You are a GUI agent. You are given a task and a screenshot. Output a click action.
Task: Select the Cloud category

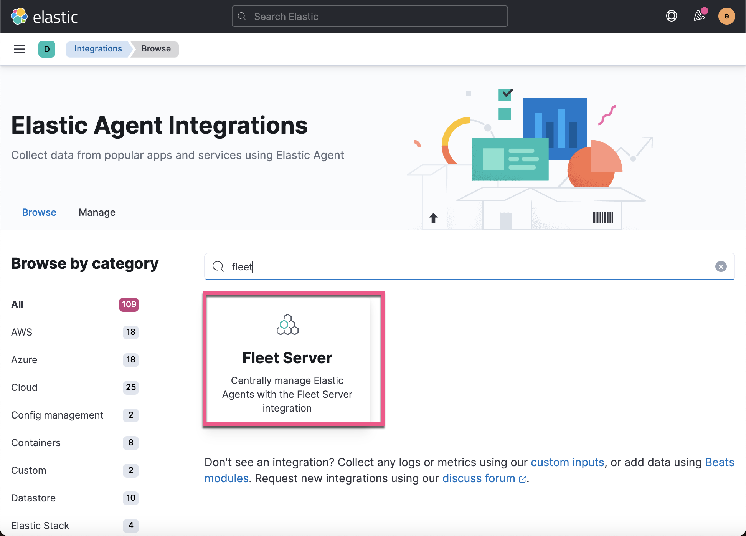pyautogui.click(x=75, y=387)
